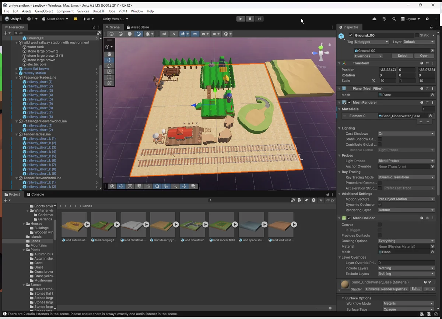Click the Cloud services icon
The height and width of the screenshot is (319, 442).
pyautogui.click(x=375, y=19)
